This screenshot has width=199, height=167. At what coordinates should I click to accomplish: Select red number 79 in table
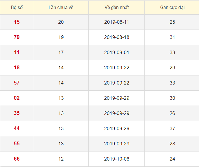tap(17, 37)
